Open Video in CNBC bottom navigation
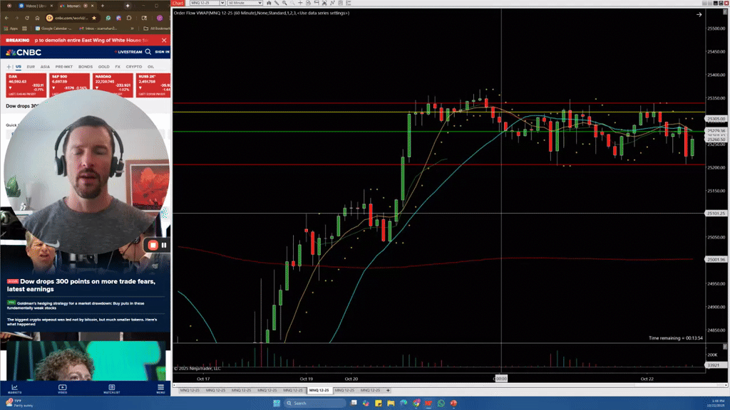The image size is (730, 410). (63, 389)
